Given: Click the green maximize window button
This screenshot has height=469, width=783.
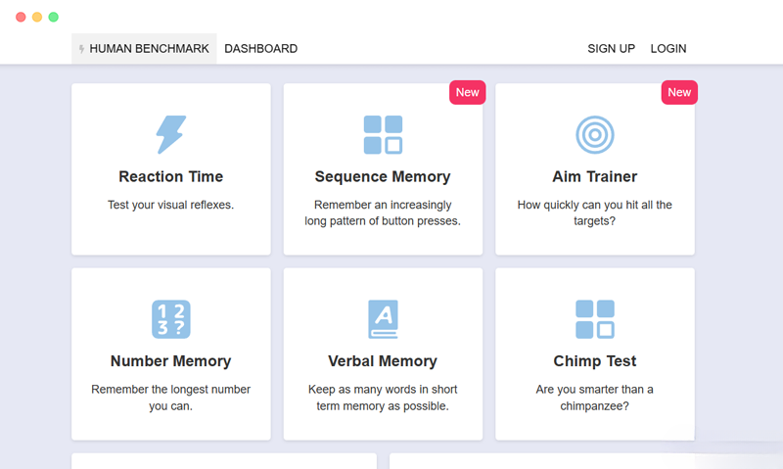Looking at the screenshot, I should click(54, 17).
